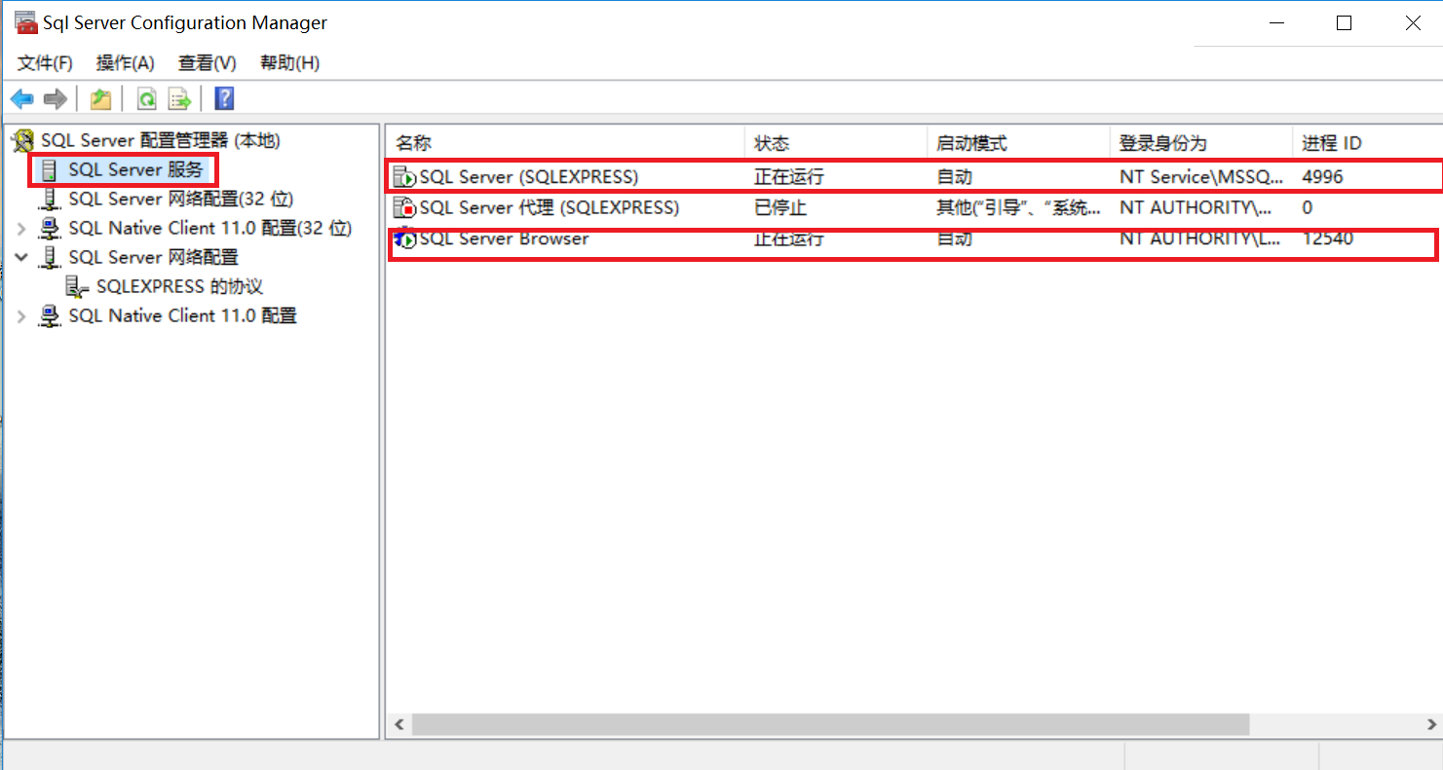This screenshot has height=770, width=1443.
Task: Select SQLEXPRESS 的协议 in the tree
Action: pyautogui.click(x=179, y=287)
